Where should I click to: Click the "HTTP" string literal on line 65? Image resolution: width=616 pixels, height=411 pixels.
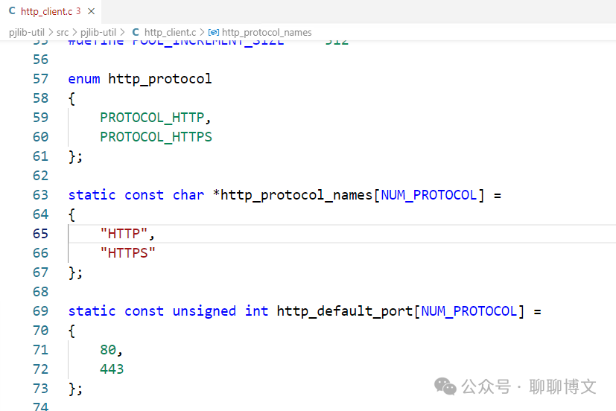pos(124,234)
